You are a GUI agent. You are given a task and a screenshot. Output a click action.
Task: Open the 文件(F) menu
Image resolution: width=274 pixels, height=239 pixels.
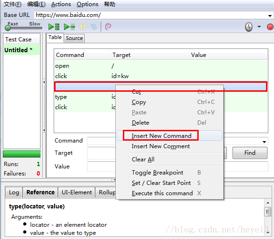13,4
